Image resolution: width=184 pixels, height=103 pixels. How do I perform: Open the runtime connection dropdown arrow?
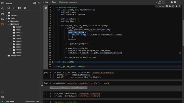pos(167,2)
